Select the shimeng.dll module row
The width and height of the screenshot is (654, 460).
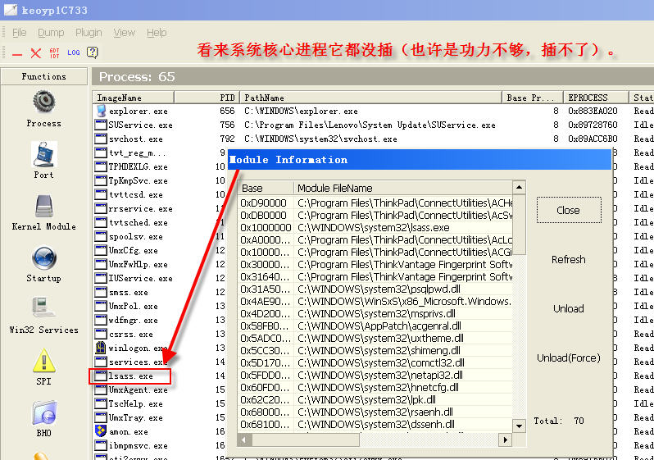click(x=375, y=351)
